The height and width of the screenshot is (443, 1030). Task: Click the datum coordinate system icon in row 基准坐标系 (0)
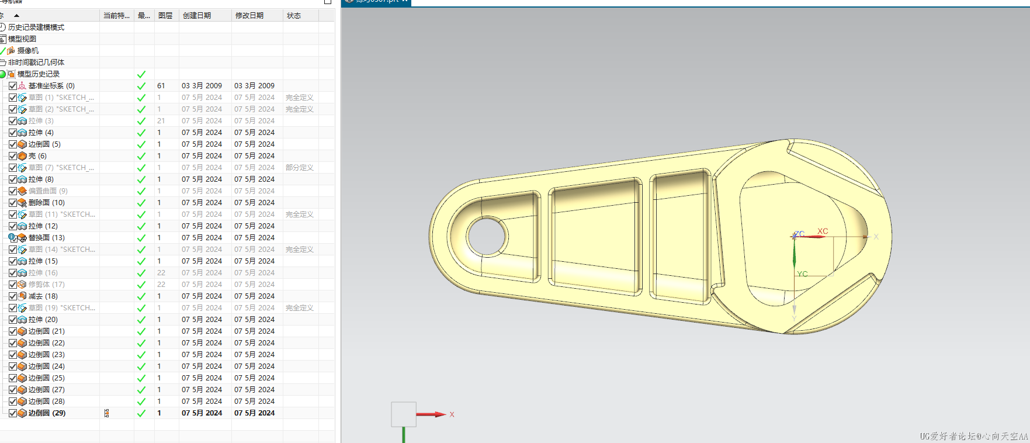tap(22, 86)
